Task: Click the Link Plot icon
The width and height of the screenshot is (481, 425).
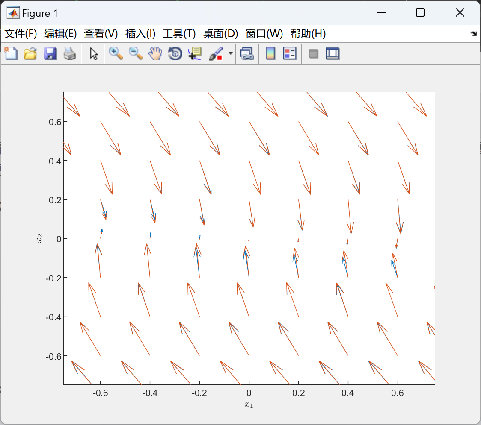Action: coord(247,53)
